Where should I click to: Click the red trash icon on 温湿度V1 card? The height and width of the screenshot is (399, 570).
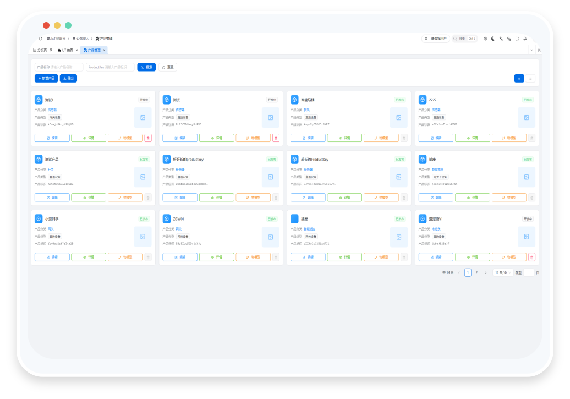531,257
